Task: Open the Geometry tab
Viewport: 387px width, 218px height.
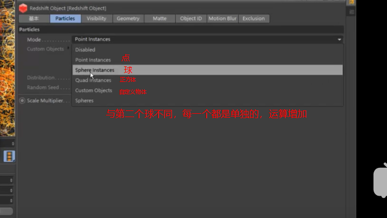Action: [x=128, y=18]
